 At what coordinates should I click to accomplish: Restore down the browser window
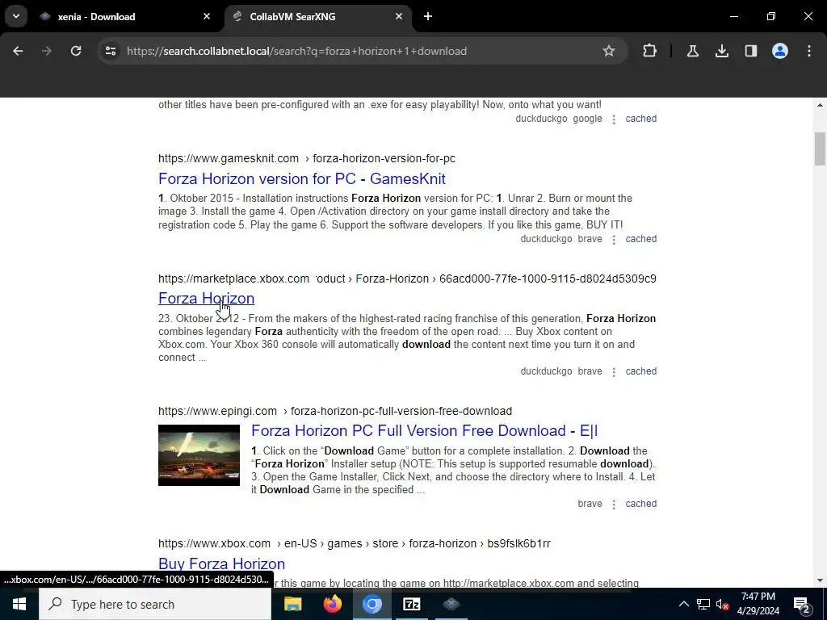click(x=771, y=16)
